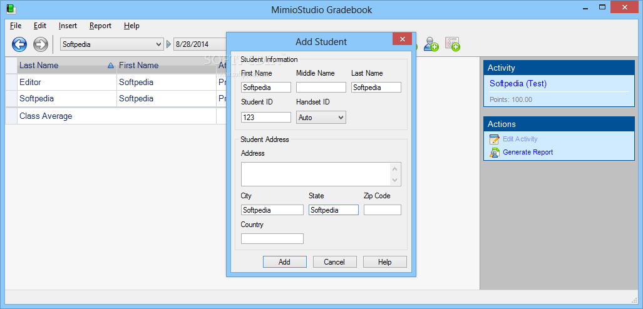This screenshot has width=643, height=309.
Task: Click the City input field
Action: coord(272,210)
